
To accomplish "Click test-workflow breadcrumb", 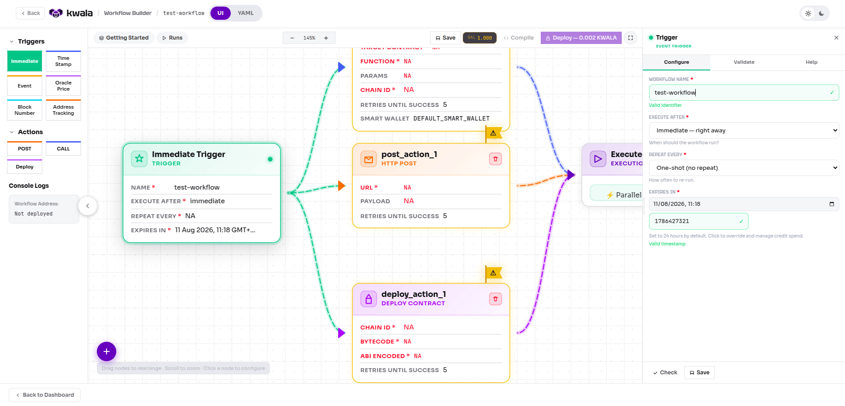I will pyautogui.click(x=184, y=13).
